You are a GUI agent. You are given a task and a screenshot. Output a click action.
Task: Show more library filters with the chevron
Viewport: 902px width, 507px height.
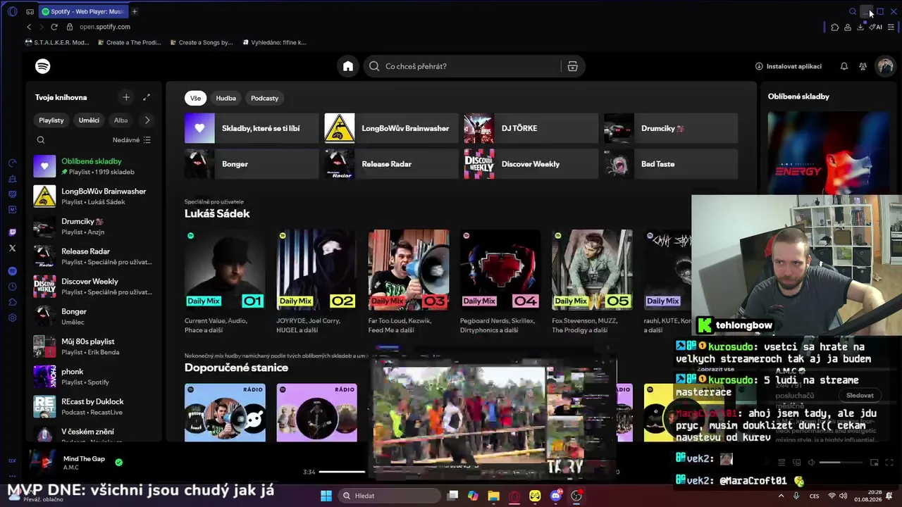[147, 120]
